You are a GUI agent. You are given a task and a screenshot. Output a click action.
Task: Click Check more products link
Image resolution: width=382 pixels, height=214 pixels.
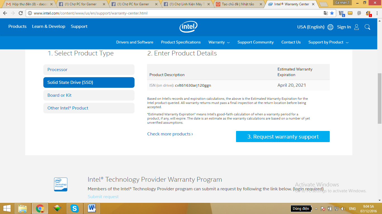click(x=170, y=134)
